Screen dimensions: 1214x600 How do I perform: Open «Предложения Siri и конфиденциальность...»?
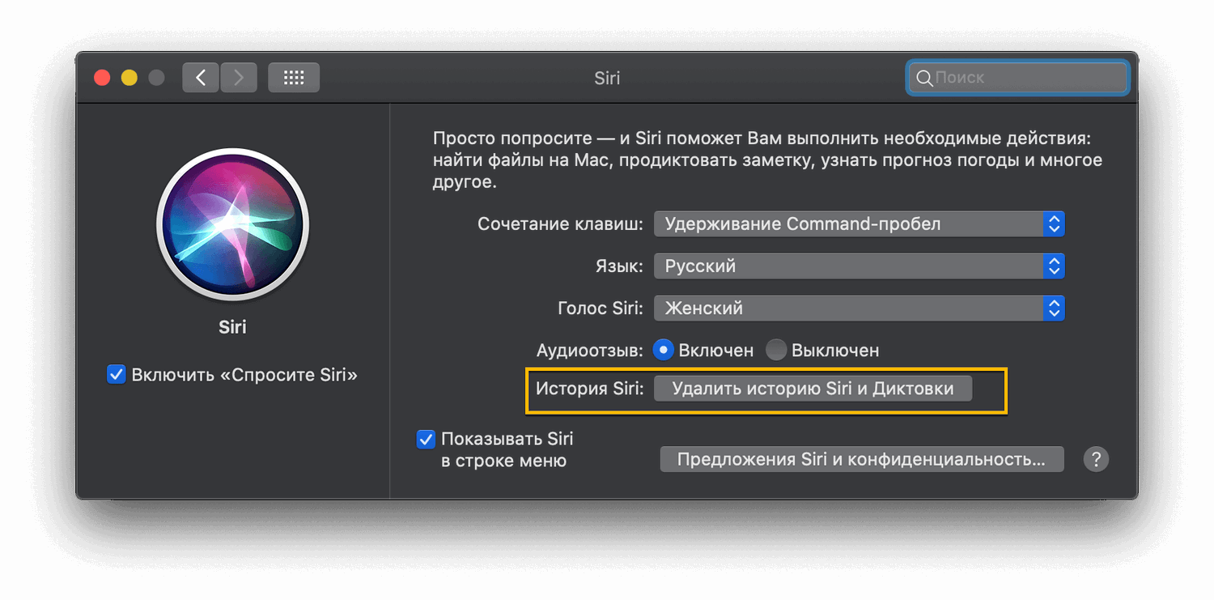861,459
